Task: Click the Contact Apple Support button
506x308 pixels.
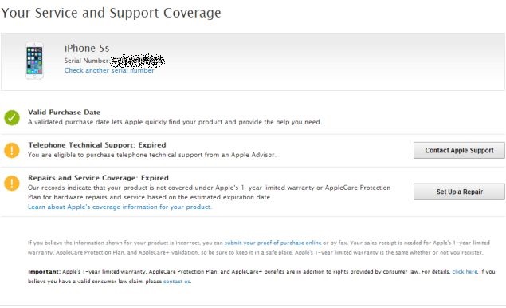Action: [459, 150]
